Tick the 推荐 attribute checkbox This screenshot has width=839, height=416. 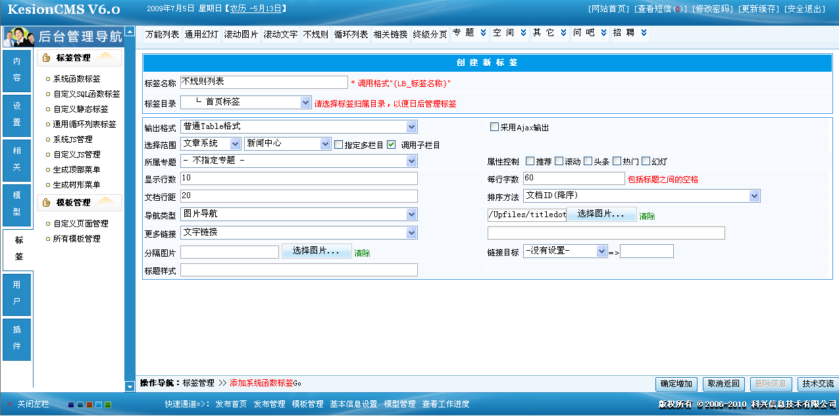tap(530, 161)
